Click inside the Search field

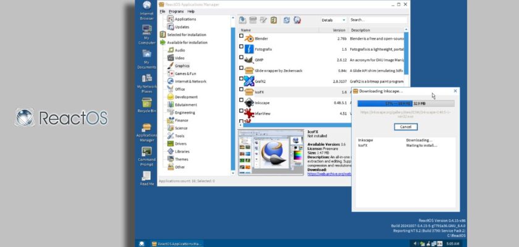tap(378, 20)
